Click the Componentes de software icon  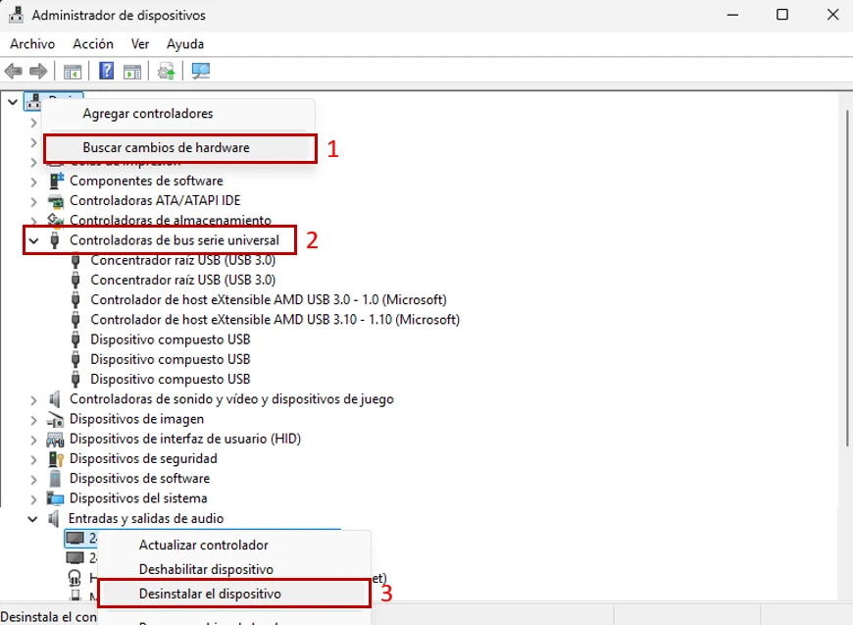56,181
